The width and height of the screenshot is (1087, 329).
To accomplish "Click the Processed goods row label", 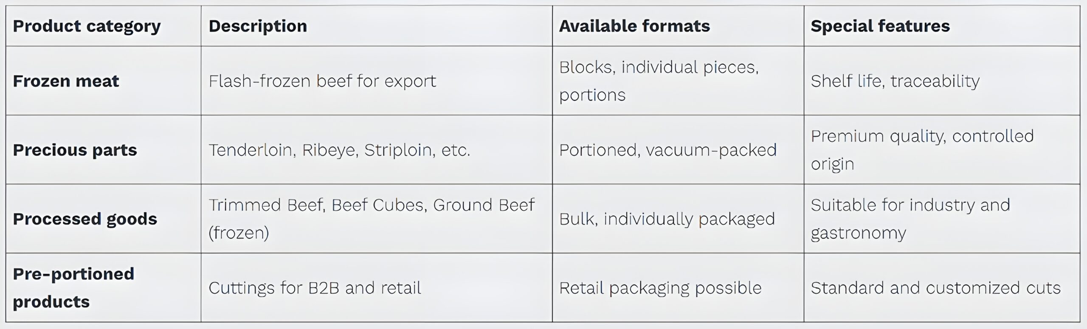I will pyautogui.click(x=85, y=219).
